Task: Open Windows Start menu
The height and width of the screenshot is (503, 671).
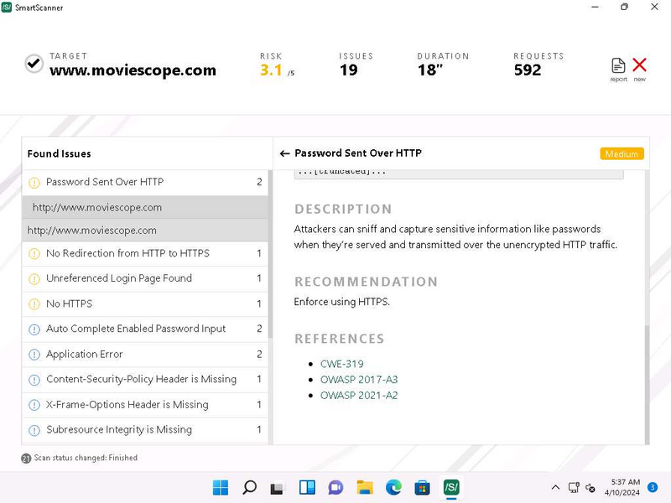Action: point(221,487)
